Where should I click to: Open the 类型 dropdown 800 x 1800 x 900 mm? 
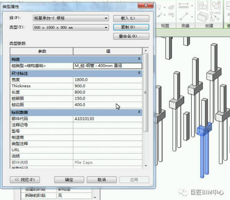click(x=71, y=28)
